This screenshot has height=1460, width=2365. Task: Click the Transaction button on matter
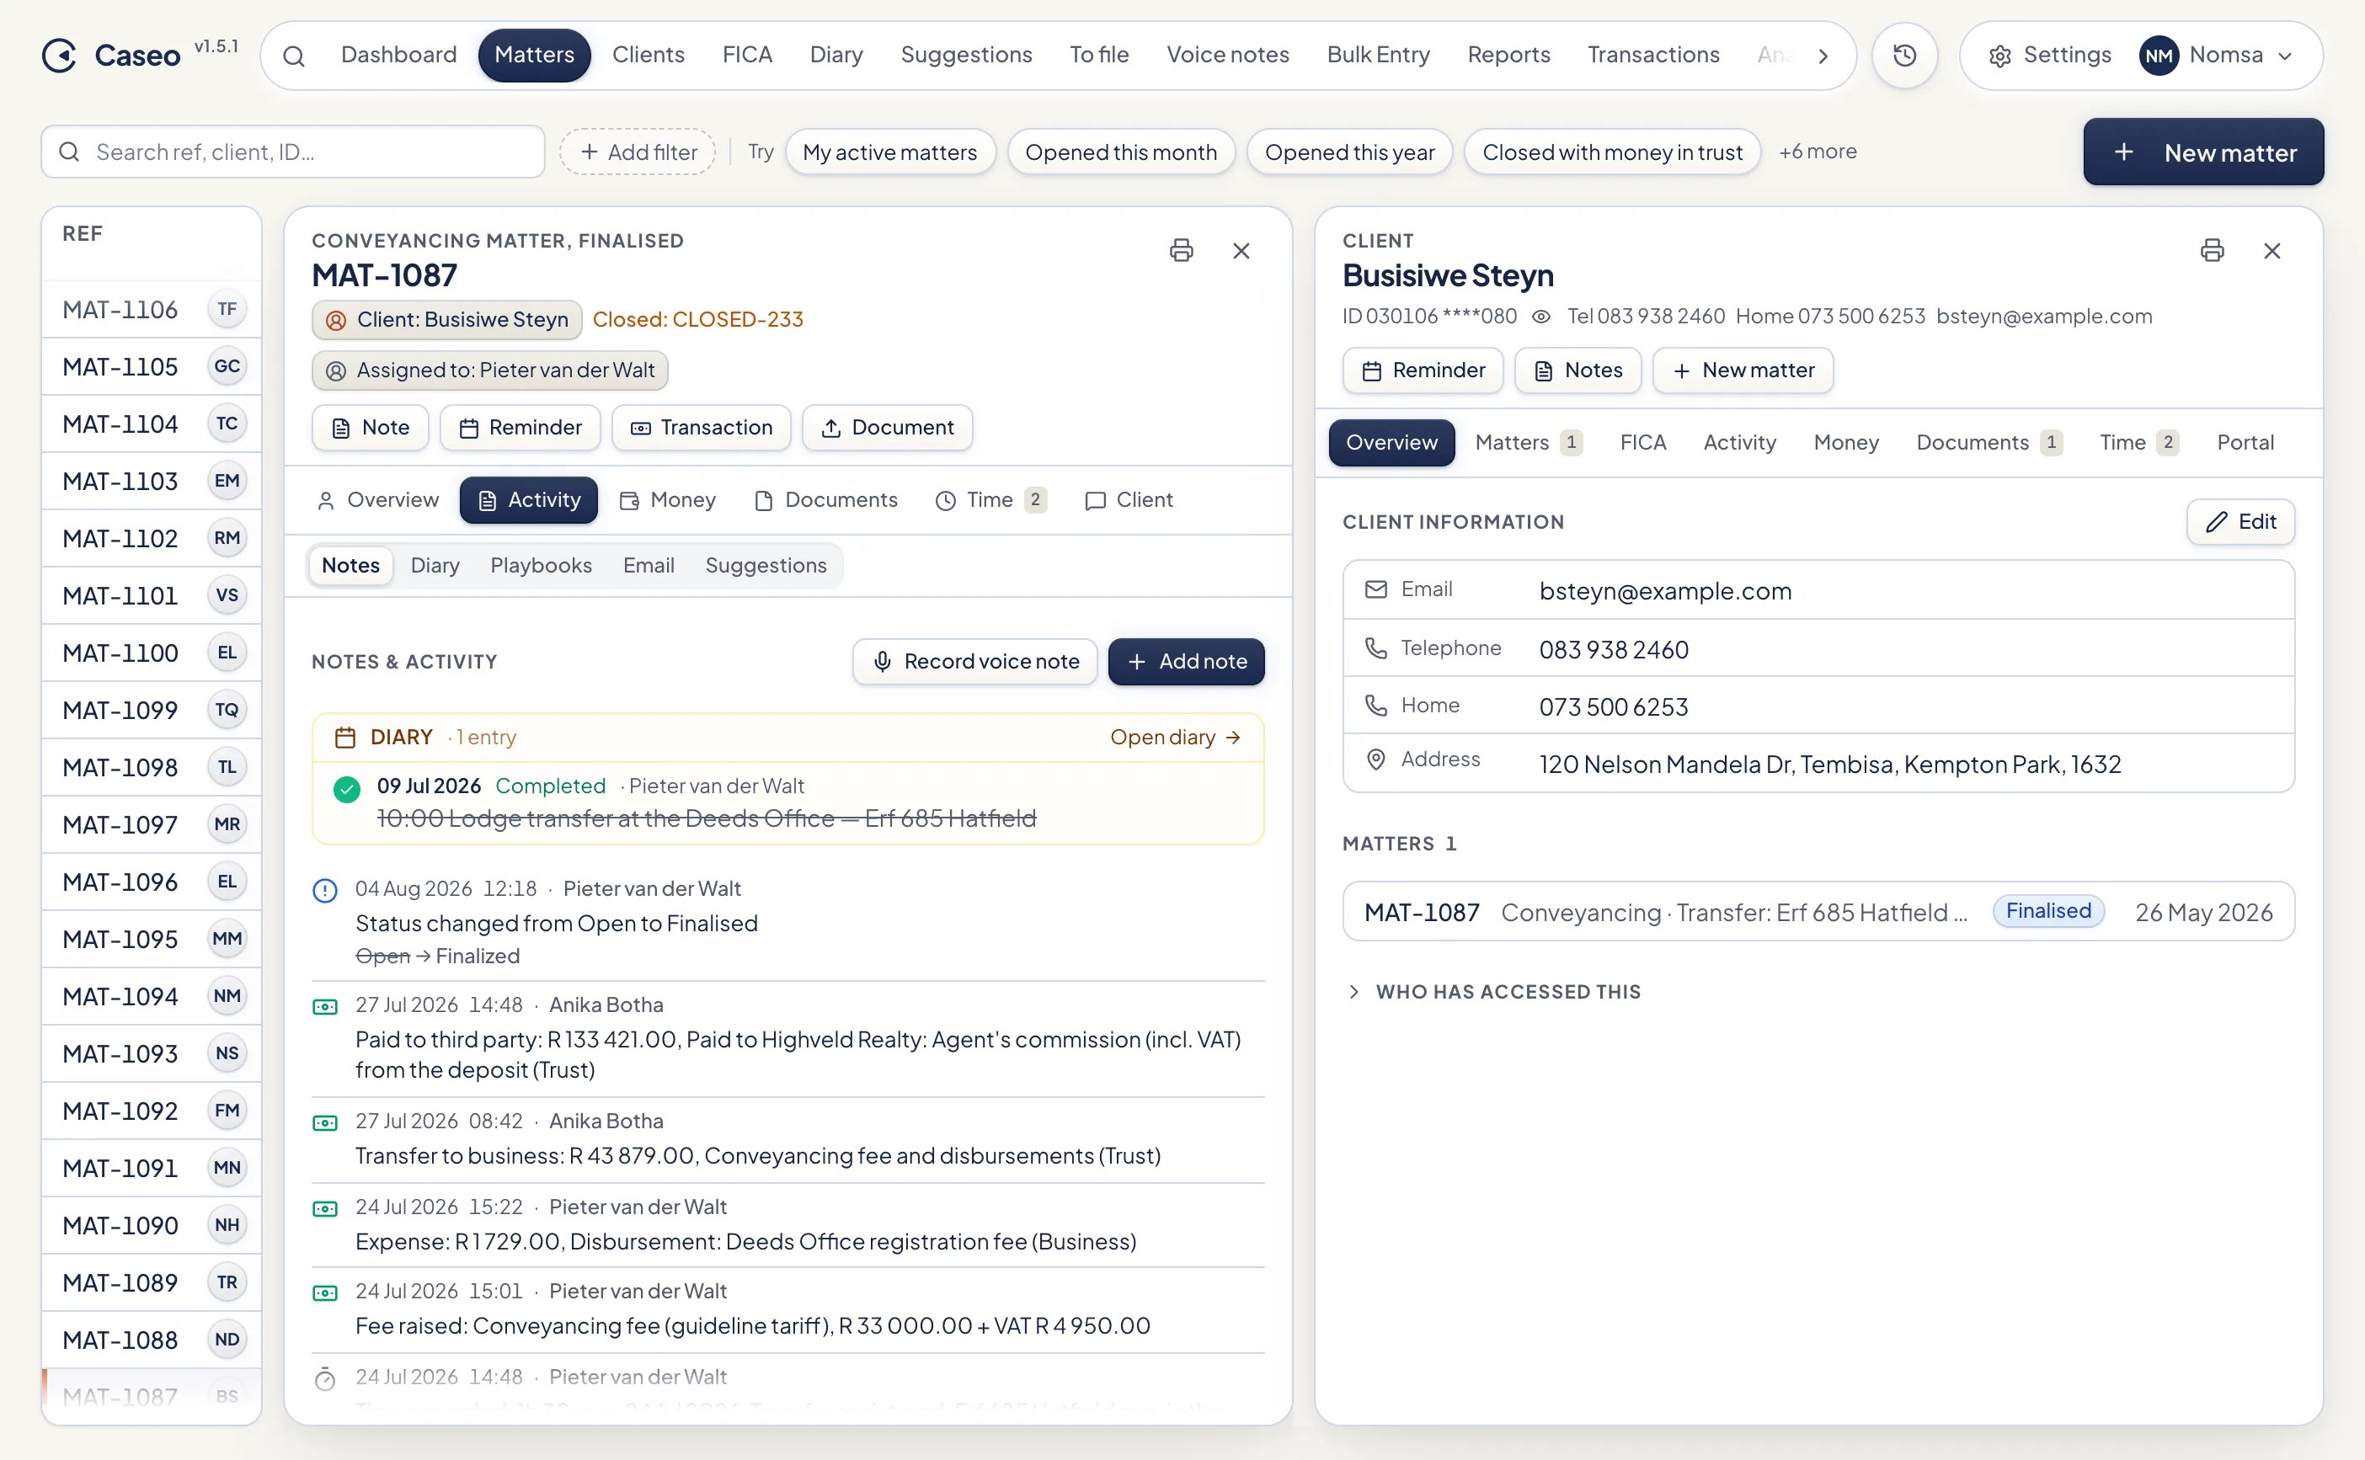(701, 428)
